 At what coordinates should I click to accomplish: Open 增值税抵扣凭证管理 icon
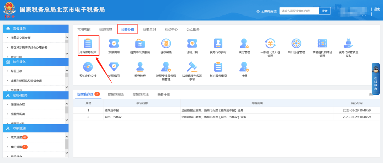point(322,44)
